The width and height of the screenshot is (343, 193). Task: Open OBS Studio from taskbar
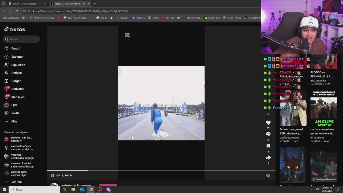coord(100,190)
